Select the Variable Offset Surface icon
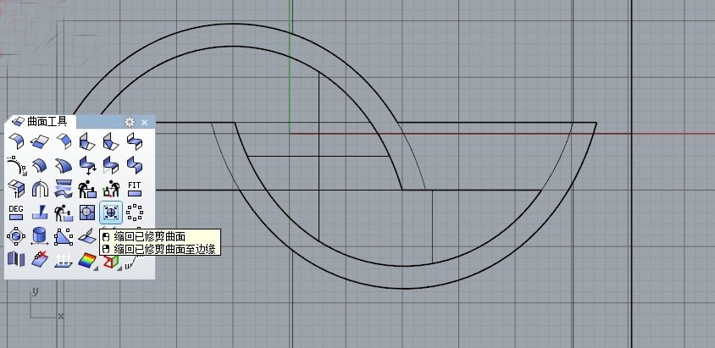Screen dimensions: 715x348 (64, 164)
